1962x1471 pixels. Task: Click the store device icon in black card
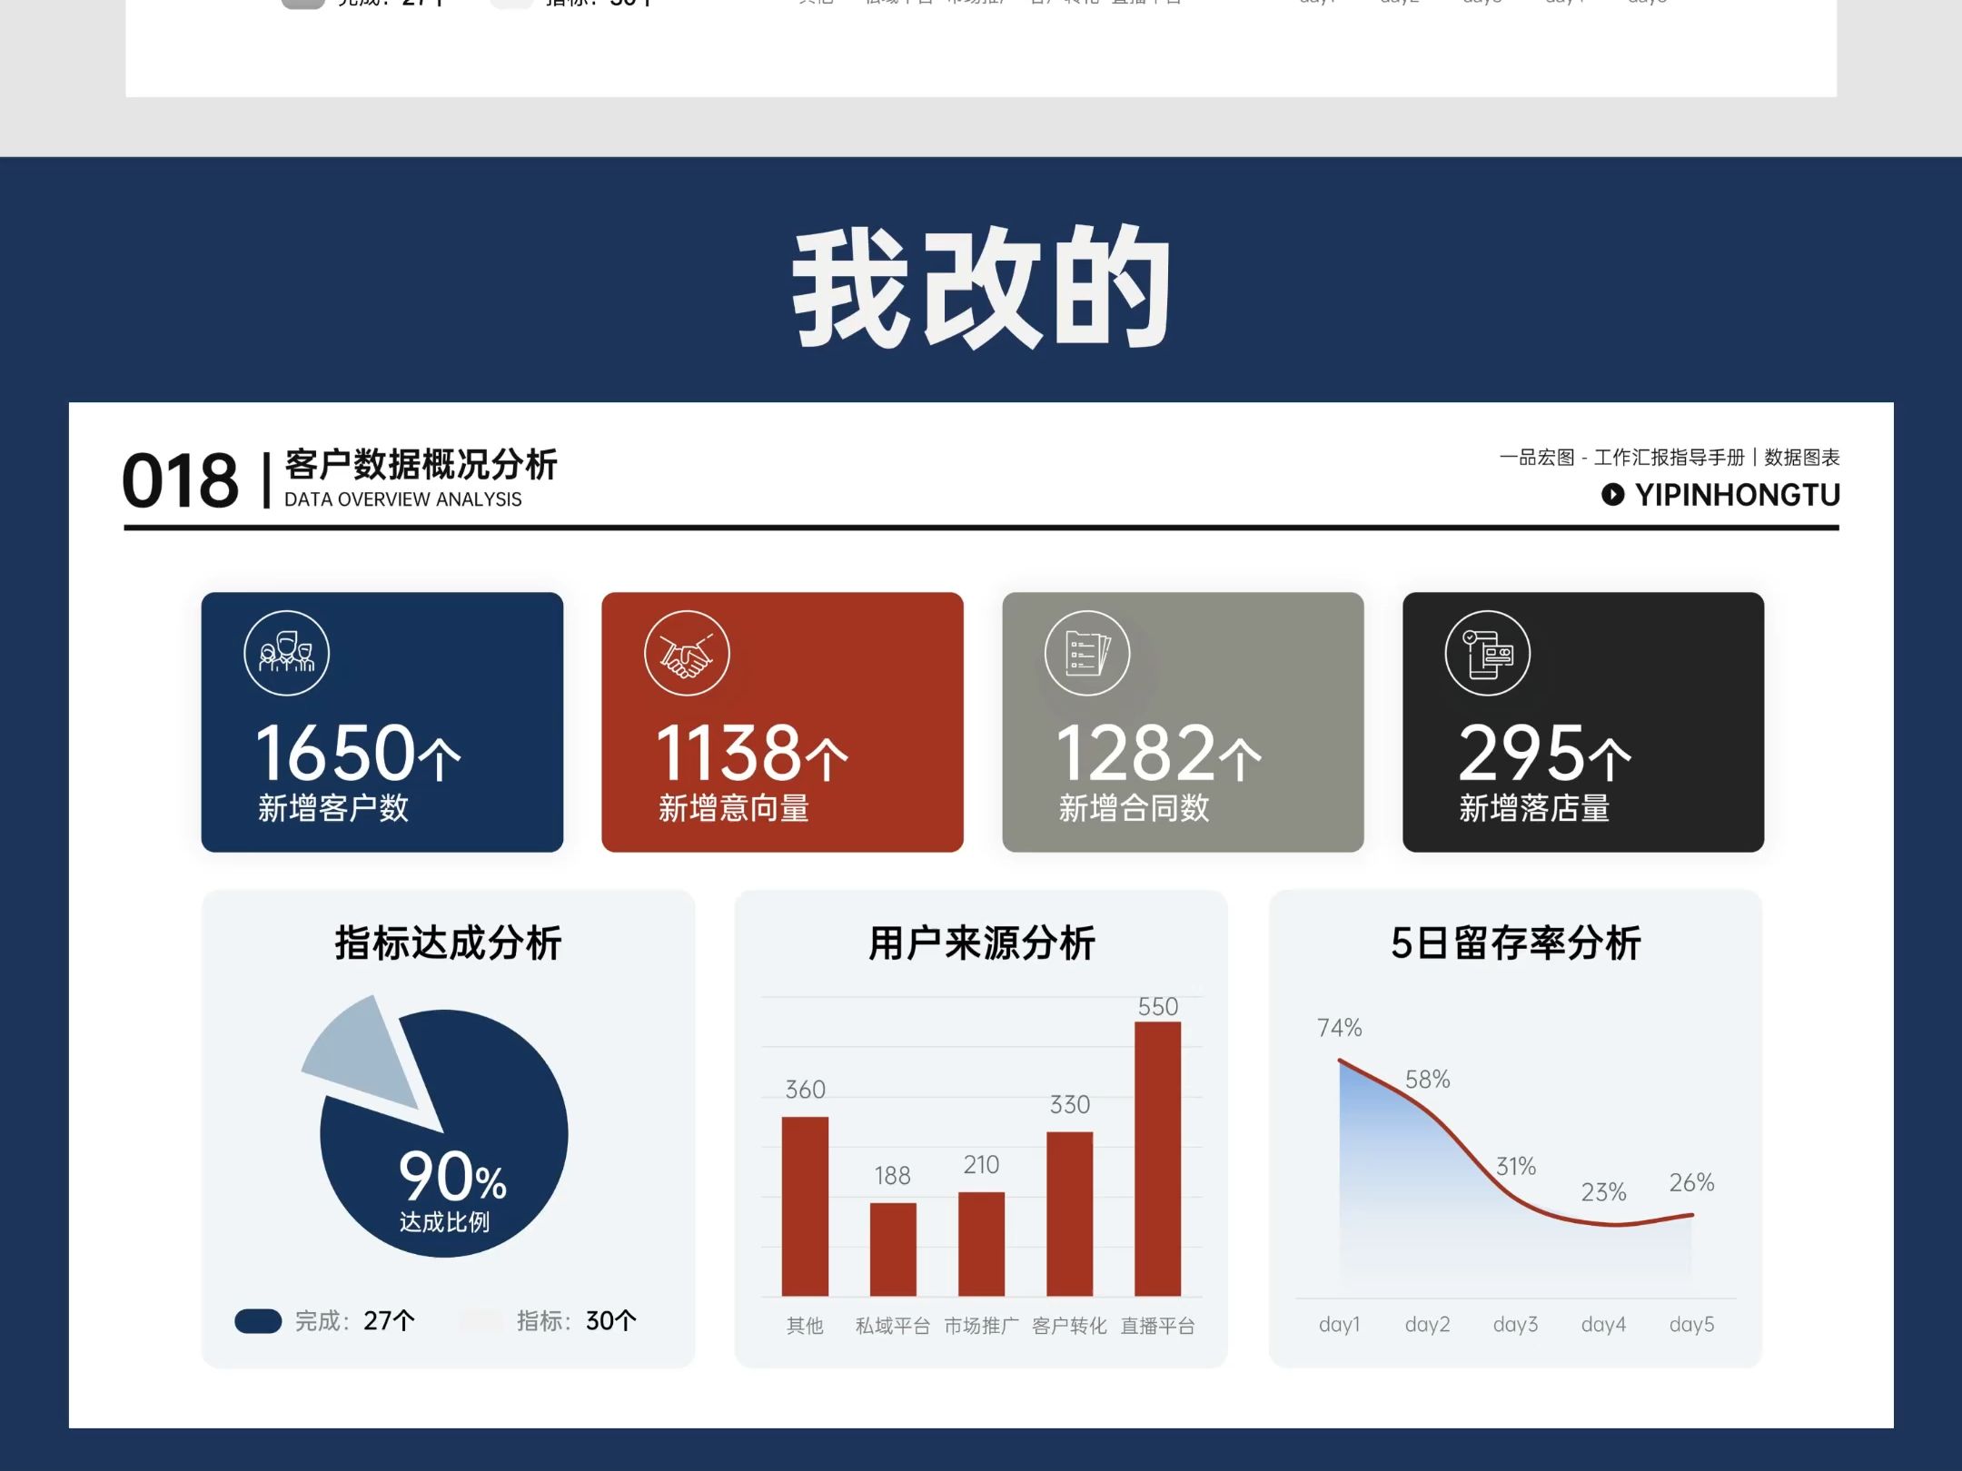click(1488, 653)
